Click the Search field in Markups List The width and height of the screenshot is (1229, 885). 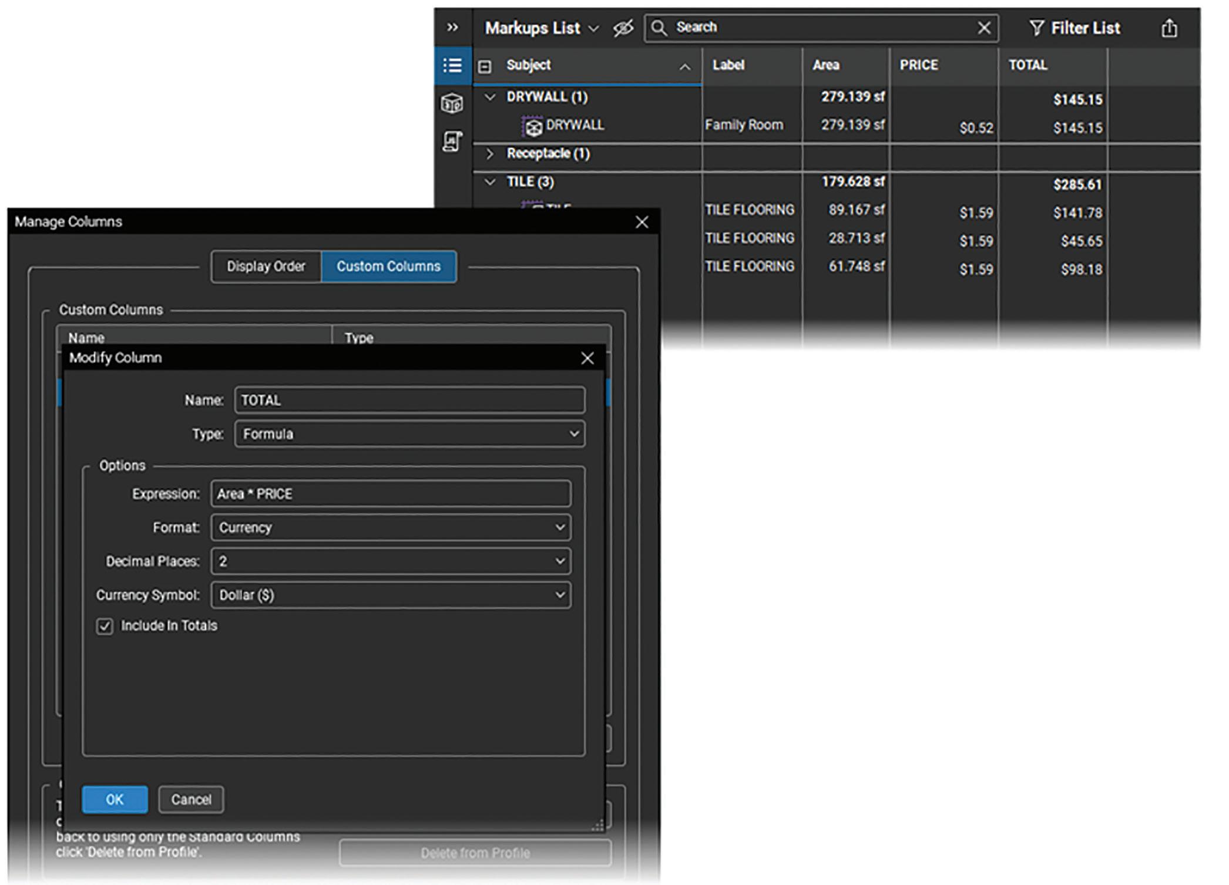pyautogui.click(x=821, y=28)
